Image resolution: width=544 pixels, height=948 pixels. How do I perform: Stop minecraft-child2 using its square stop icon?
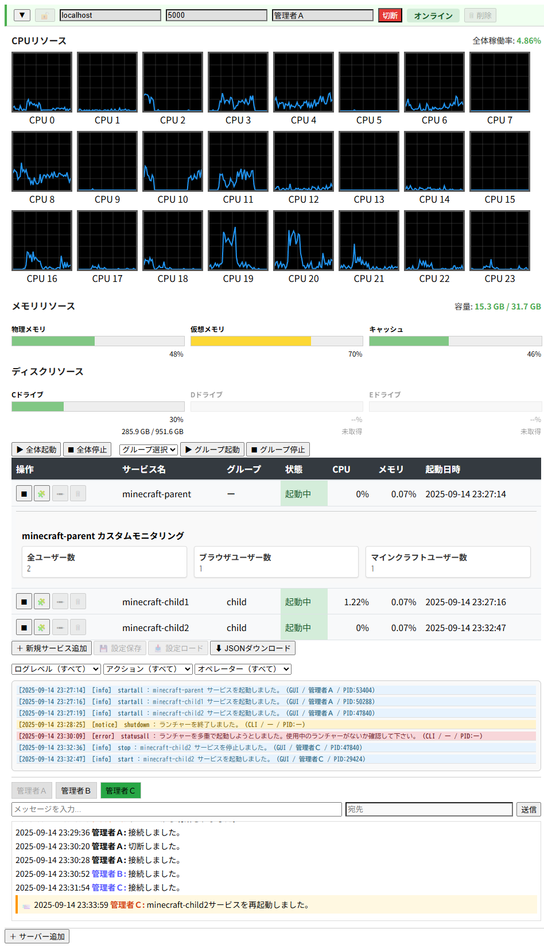24,628
